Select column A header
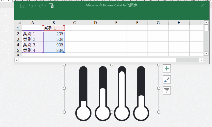The height and width of the screenshot is (127, 212). 33,23
